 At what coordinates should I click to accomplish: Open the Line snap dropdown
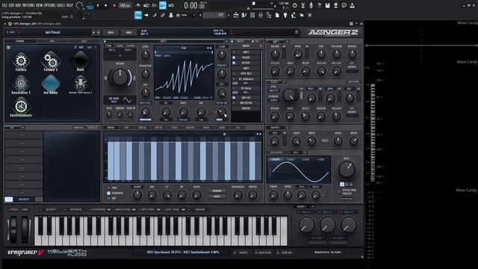[187, 15]
